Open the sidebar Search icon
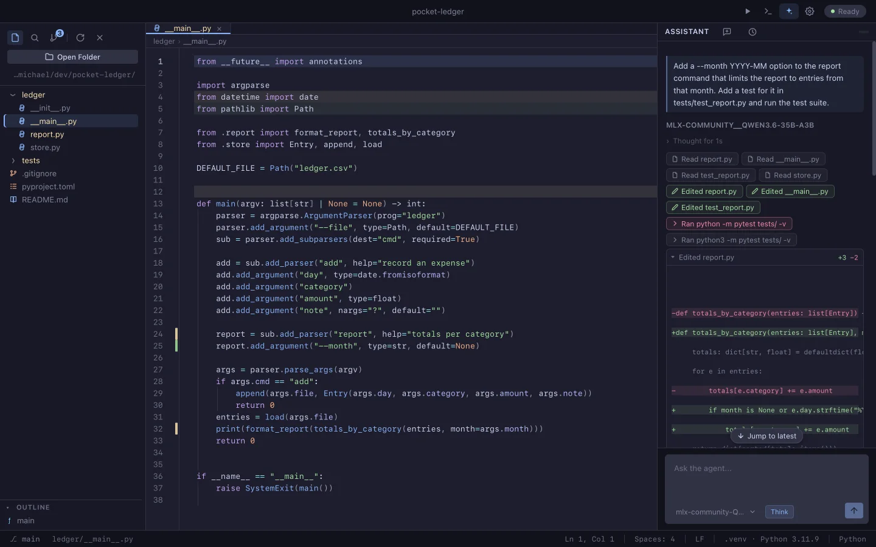The width and height of the screenshot is (876, 547). [x=35, y=38]
